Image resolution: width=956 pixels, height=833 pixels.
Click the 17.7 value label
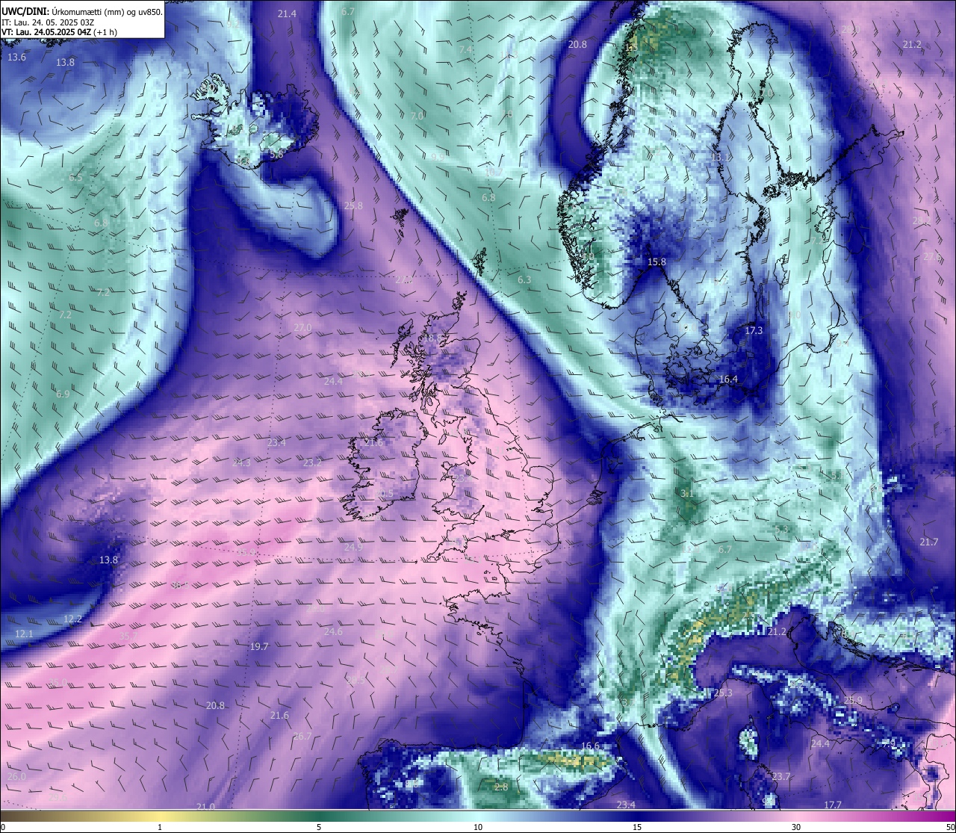click(833, 805)
